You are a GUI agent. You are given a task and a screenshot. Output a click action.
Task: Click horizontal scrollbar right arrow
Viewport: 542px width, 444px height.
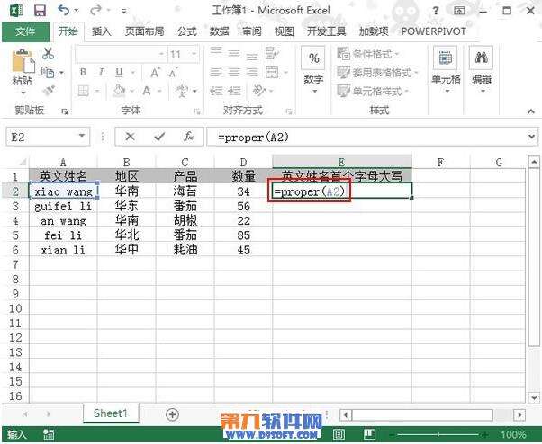click(x=519, y=414)
